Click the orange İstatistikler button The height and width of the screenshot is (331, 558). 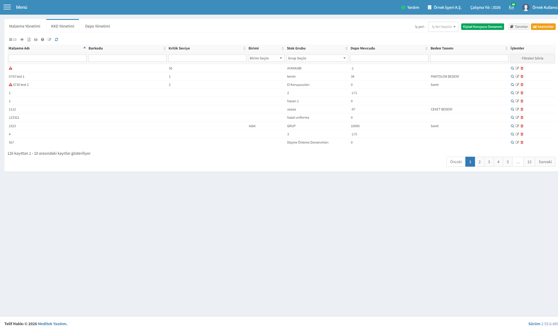543,27
